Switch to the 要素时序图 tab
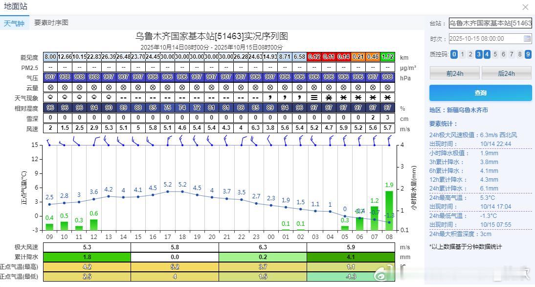 (51, 23)
